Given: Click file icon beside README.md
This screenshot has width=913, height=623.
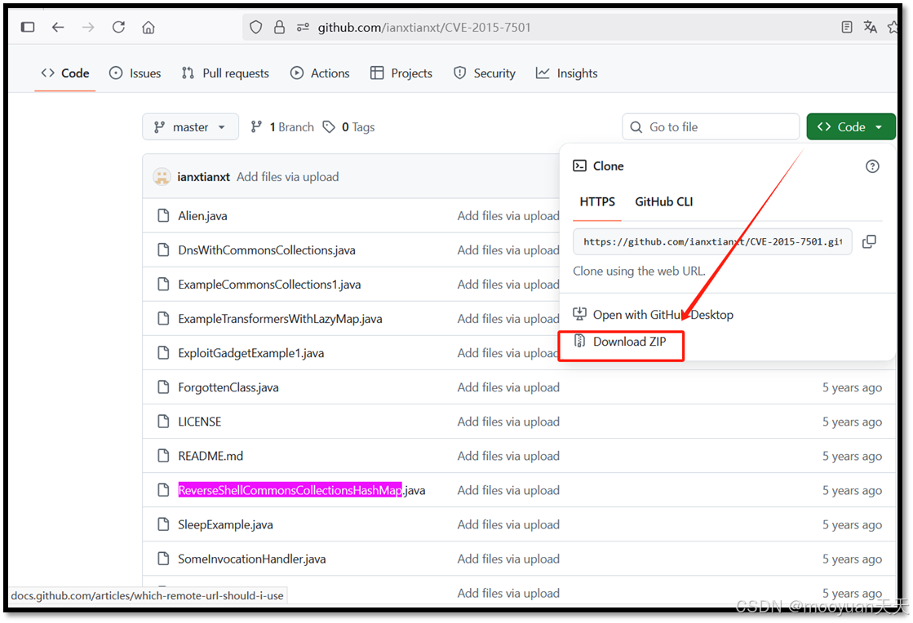Looking at the screenshot, I should coord(164,456).
